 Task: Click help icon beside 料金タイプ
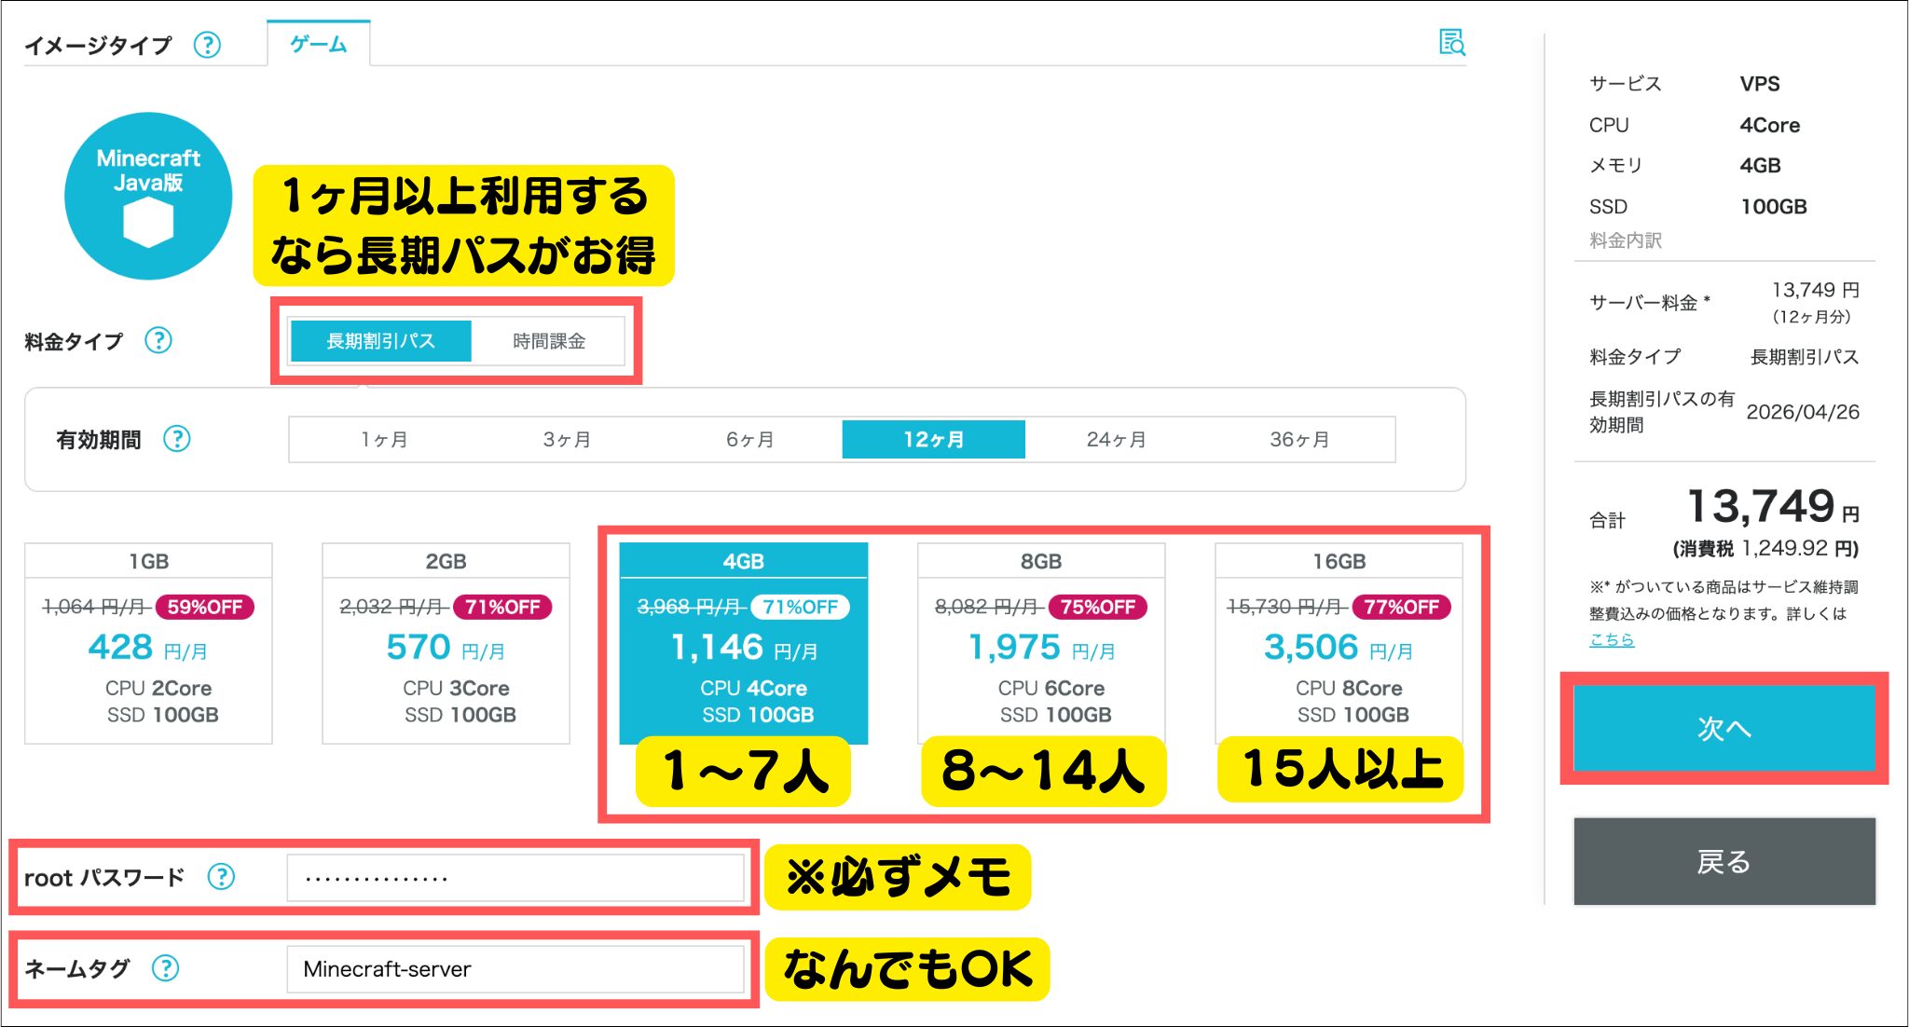click(x=158, y=340)
